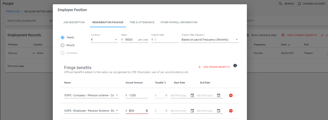
Task: Open VOPS Employee Pension Scheme name dropdown
Action: pos(91,111)
